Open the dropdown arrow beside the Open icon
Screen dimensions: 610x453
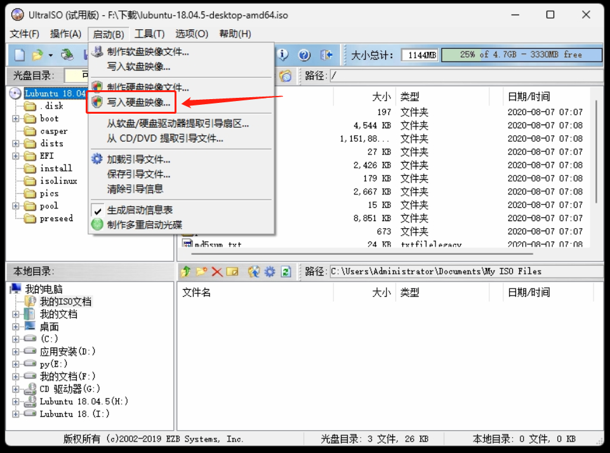[x=51, y=55]
